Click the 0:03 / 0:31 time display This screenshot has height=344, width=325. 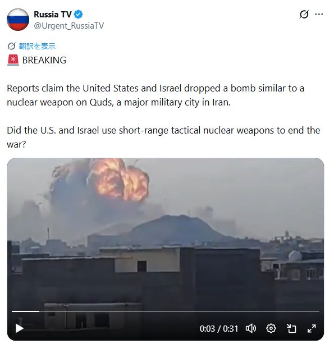pos(219,329)
